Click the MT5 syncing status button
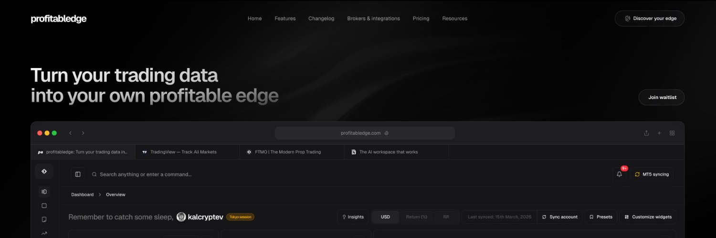Image resolution: width=716 pixels, height=238 pixels. 652,174
